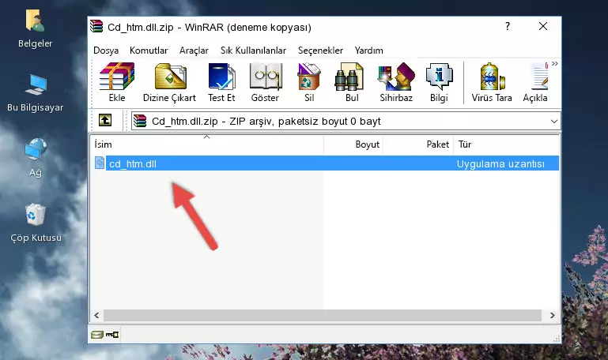The image size is (608, 360).
Task: Click the Dizine Çıkart extract icon
Action: pos(169,82)
